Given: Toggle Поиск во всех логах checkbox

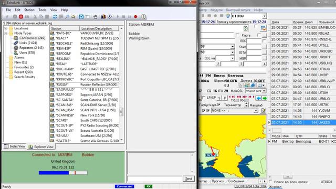Looking at the screenshot, I should click(270, 182).
